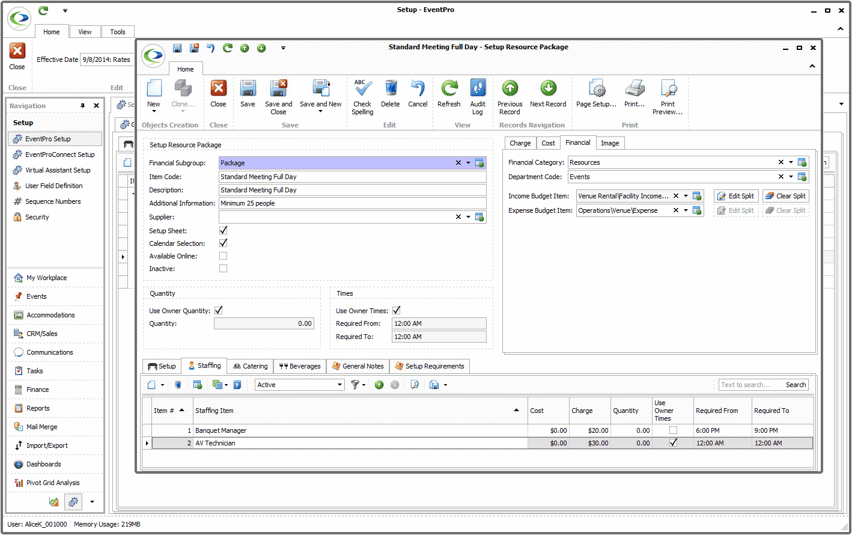
Task: Click red Close icon in Setup main window ribbon
Action: (17, 50)
